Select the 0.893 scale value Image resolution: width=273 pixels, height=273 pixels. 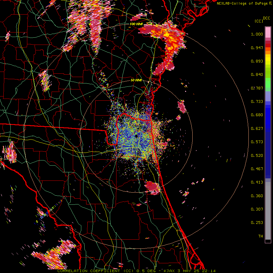257,61
